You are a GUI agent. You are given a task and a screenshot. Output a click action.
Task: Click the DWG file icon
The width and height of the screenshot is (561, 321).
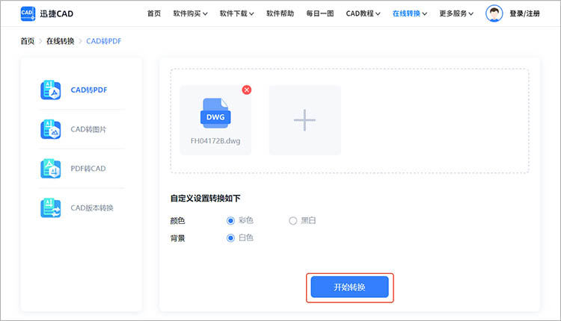(x=215, y=113)
